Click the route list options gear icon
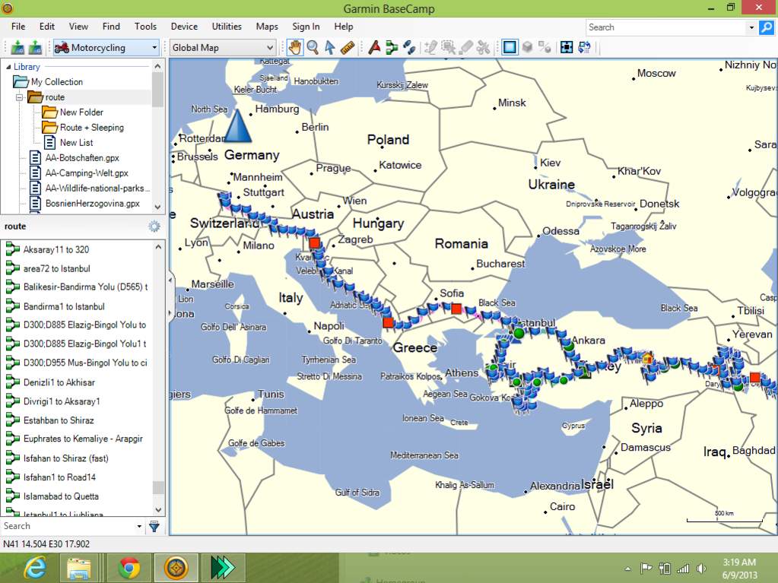The width and height of the screenshot is (778, 583). (154, 227)
